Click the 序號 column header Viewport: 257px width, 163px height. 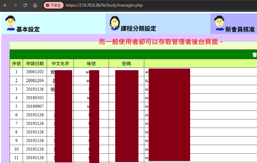16,64
